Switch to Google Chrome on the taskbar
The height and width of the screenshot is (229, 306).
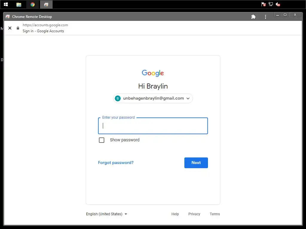[x=33, y=4]
